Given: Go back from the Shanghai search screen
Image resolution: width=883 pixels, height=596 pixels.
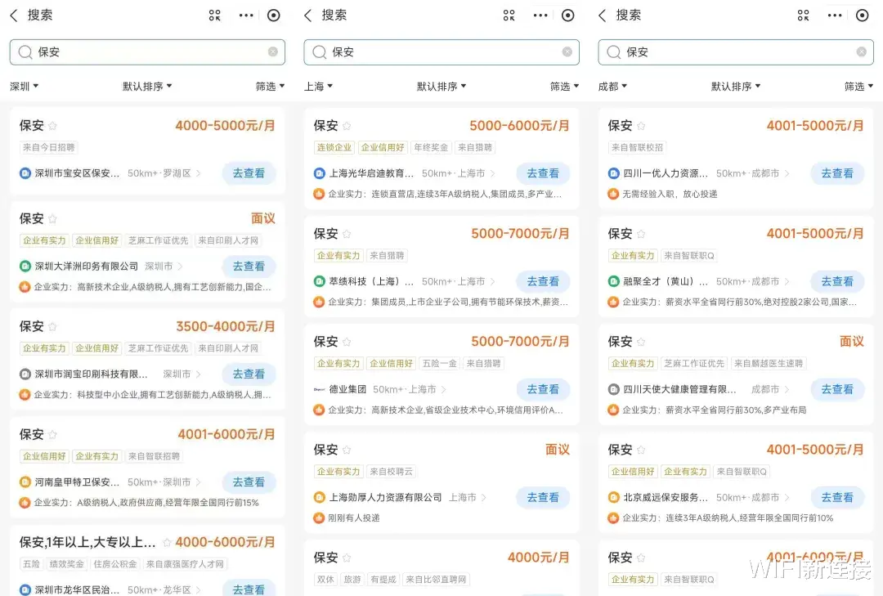Looking at the screenshot, I should click(x=308, y=16).
